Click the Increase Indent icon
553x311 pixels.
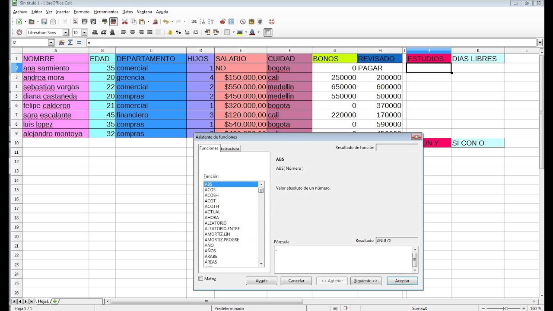pyautogui.click(x=216, y=32)
